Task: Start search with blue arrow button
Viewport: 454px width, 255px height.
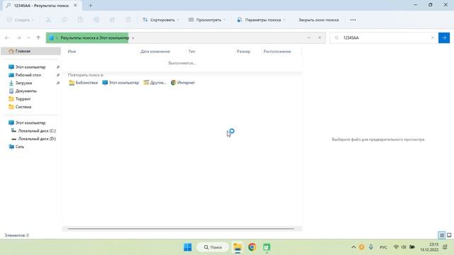Action: pyautogui.click(x=444, y=38)
